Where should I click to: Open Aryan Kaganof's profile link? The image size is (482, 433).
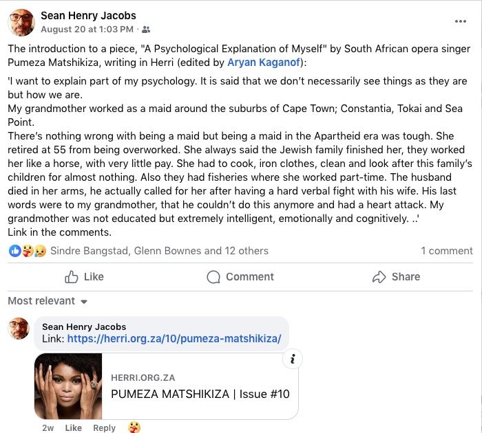coord(265,63)
